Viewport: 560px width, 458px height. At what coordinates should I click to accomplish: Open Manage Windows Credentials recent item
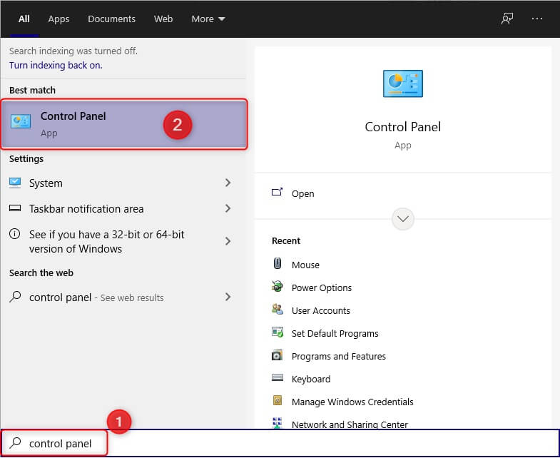352,402
